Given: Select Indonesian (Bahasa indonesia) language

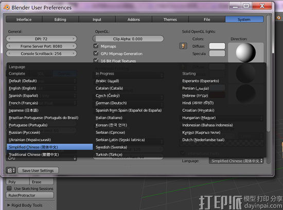Looking at the screenshot, I should tap(223, 125).
